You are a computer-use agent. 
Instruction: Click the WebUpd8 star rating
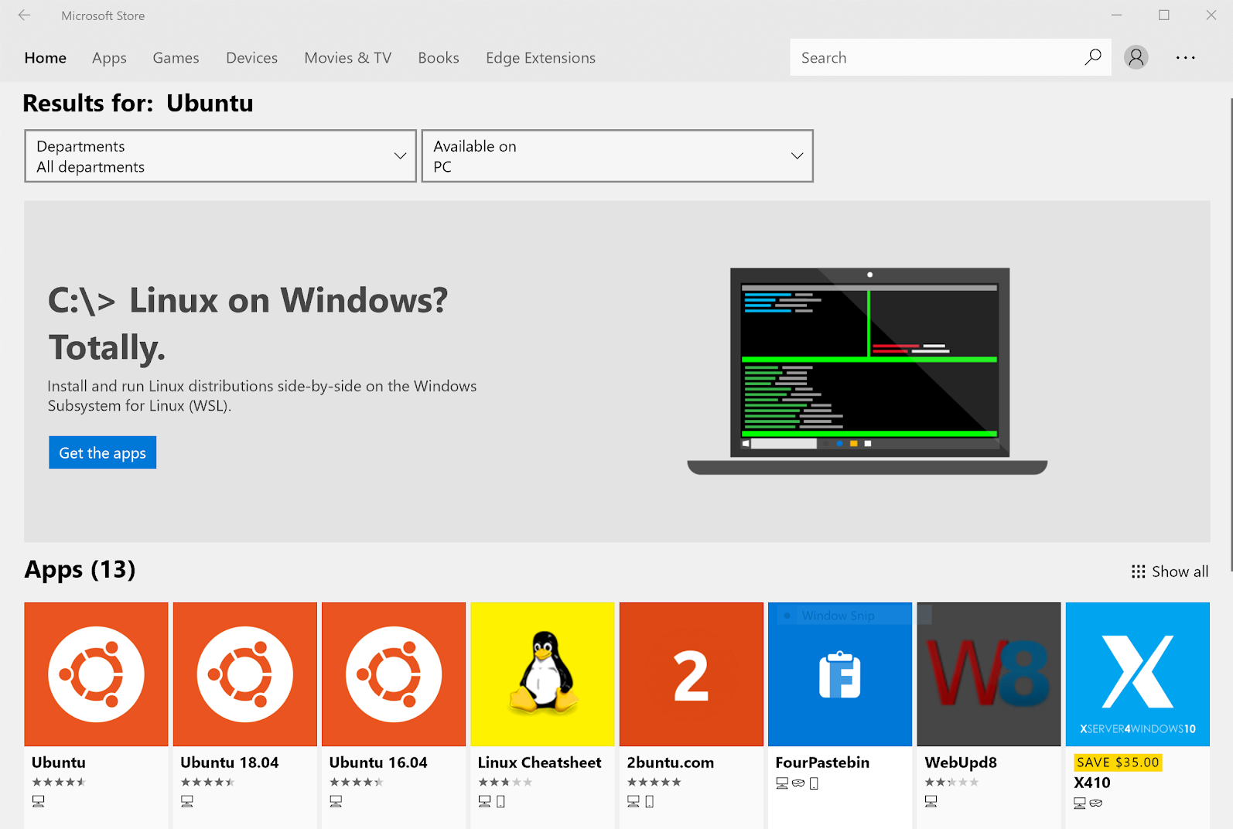point(951,782)
